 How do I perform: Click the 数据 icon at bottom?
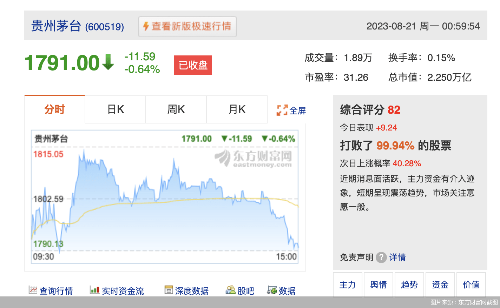tap(272, 290)
